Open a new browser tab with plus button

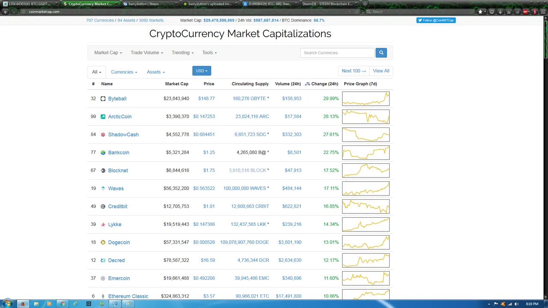(x=365, y=4)
